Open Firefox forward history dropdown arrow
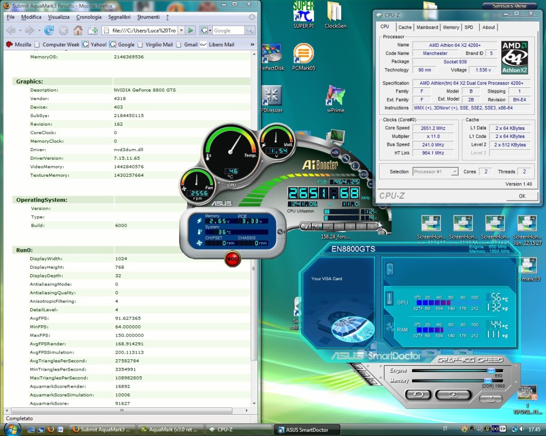This screenshot has height=436, width=546. 38,30
